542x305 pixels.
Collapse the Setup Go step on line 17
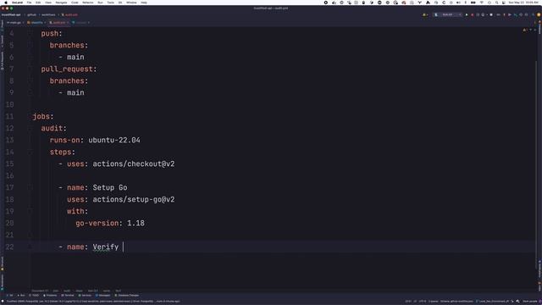click(30, 187)
